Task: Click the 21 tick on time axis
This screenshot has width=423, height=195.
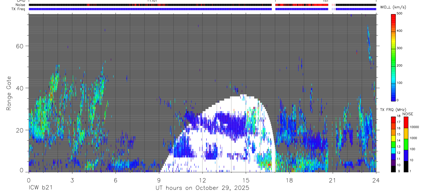Action: [332, 180]
